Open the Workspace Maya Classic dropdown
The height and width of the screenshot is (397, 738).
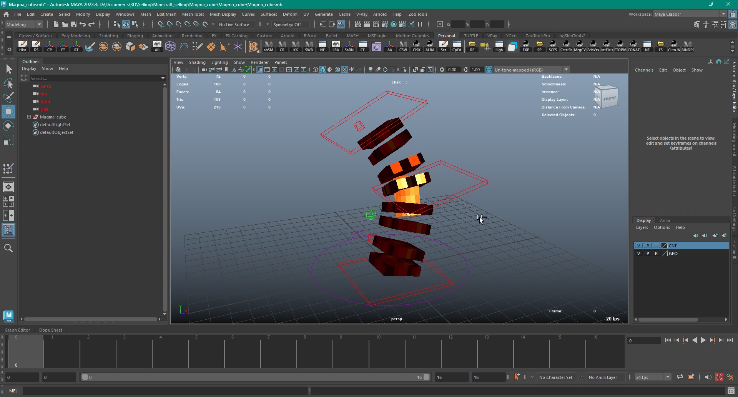tap(690, 14)
